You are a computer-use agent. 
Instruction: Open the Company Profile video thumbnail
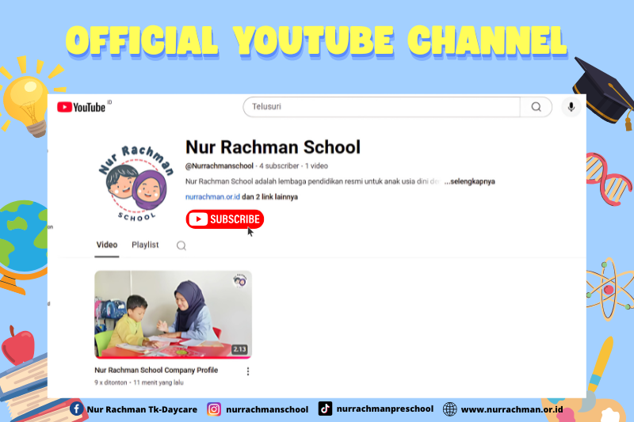tap(173, 314)
